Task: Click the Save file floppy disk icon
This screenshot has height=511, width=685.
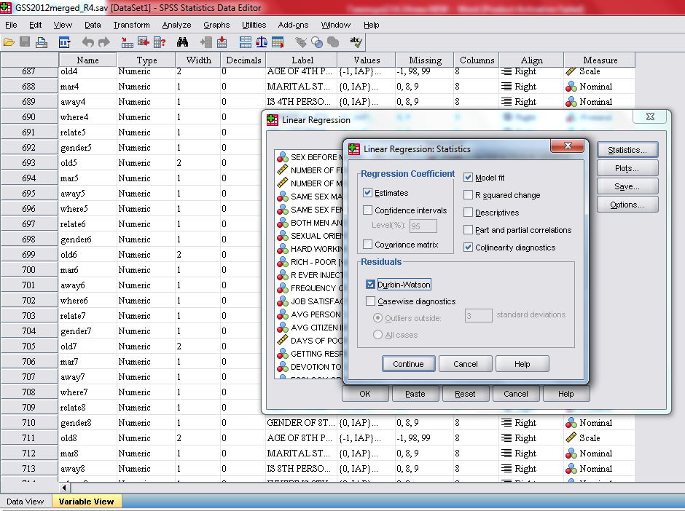Action: click(x=25, y=42)
